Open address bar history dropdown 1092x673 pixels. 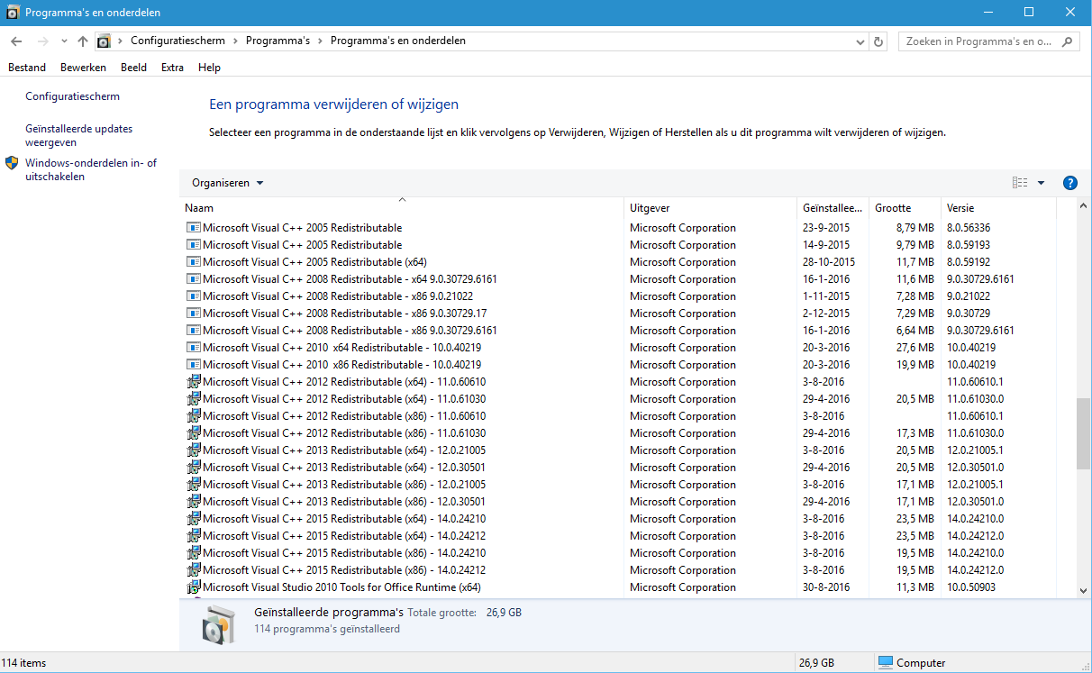click(860, 41)
